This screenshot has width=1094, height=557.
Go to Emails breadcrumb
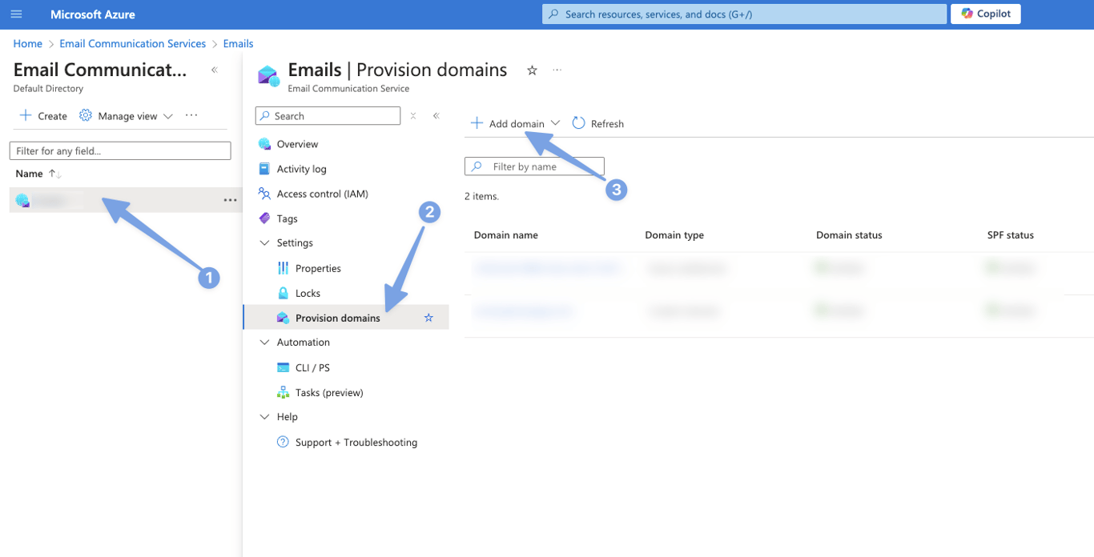[239, 44]
